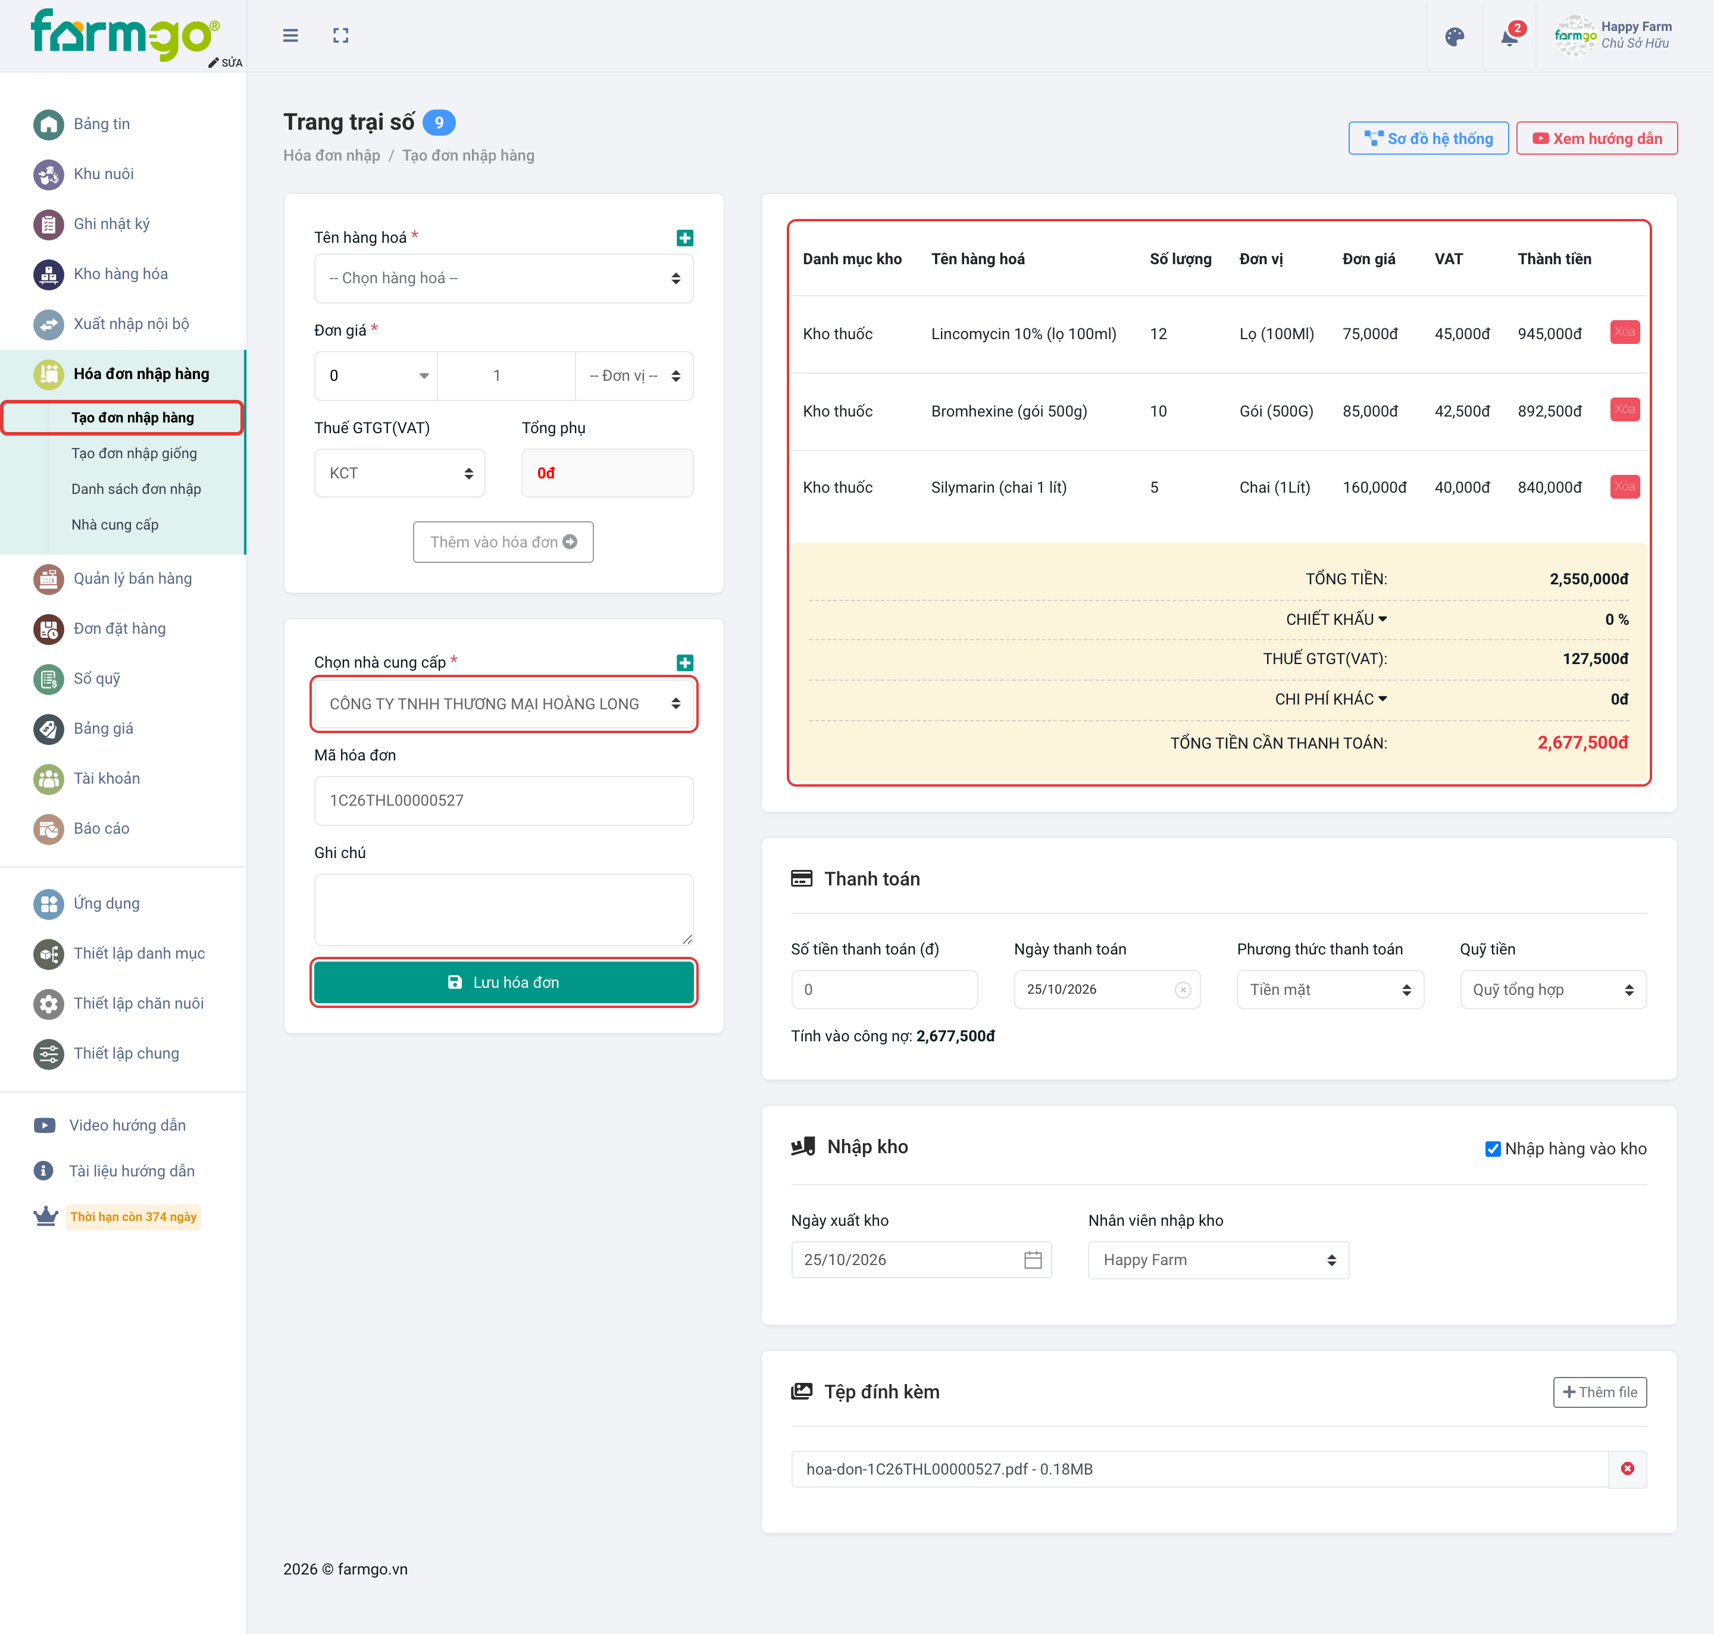
Task: Click Hóa đơn nhập breadcrumb link
Action: click(x=332, y=156)
